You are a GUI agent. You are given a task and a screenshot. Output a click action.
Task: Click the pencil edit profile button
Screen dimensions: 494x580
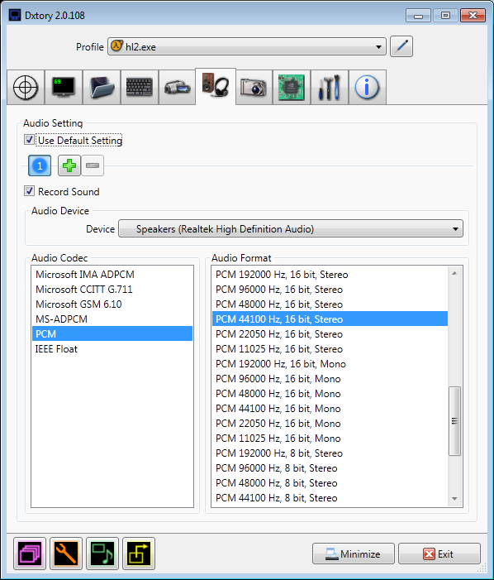click(401, 46)
